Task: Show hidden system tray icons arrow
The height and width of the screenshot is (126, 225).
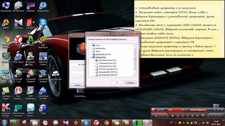Action: coord(176,123)
